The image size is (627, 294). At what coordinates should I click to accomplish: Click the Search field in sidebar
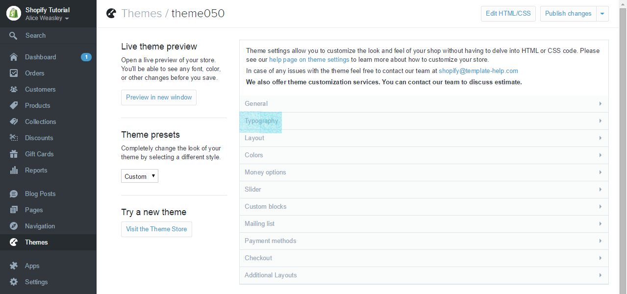48,35
